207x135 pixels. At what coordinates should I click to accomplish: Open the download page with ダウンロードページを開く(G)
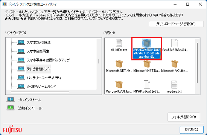click(x=176, y=24)
